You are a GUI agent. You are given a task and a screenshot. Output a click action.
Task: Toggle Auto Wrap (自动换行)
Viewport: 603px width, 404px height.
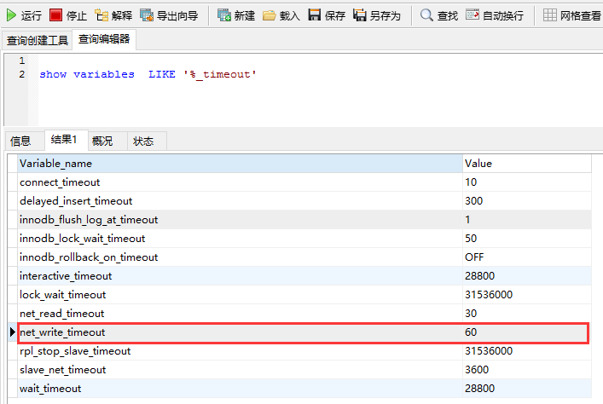click(473, 14)
